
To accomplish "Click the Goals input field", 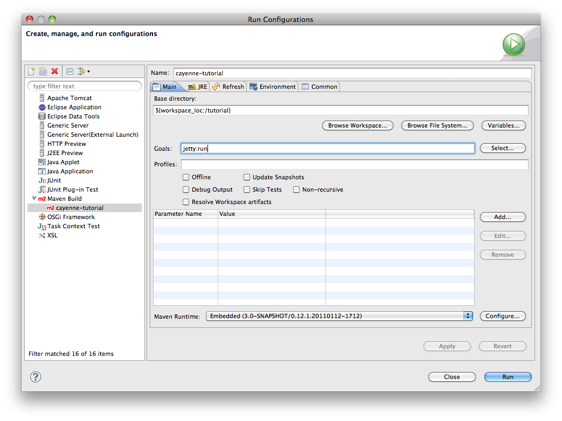I will click(x=328, y=148).
